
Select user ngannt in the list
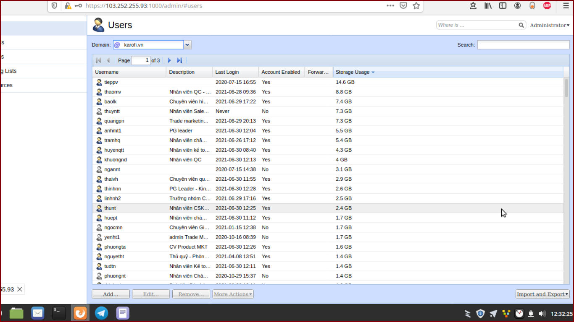pyautogui.click(x=328, y=169)
